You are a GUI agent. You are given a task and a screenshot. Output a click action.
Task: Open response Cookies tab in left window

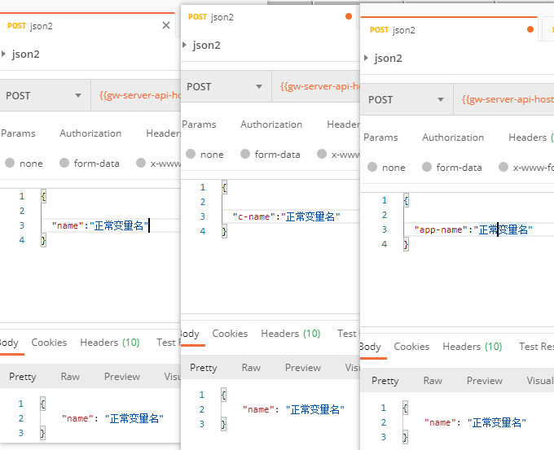(x=49, y=343)
